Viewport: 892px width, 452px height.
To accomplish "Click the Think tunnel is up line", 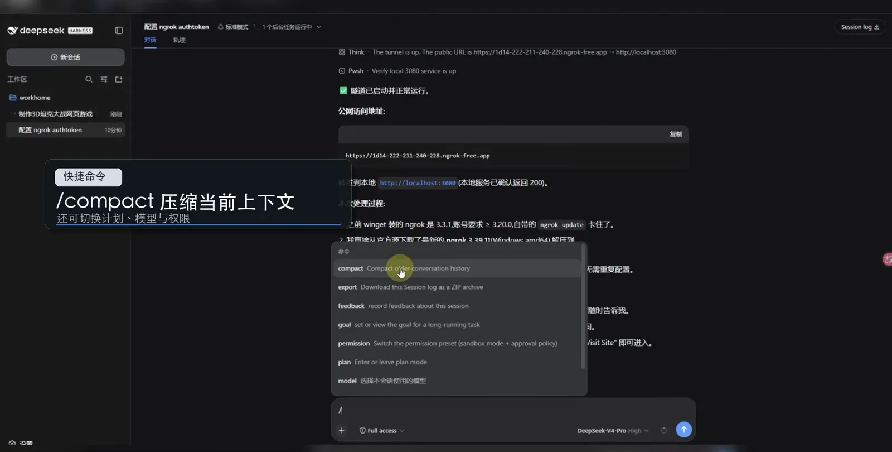I will tap(507, 52).
